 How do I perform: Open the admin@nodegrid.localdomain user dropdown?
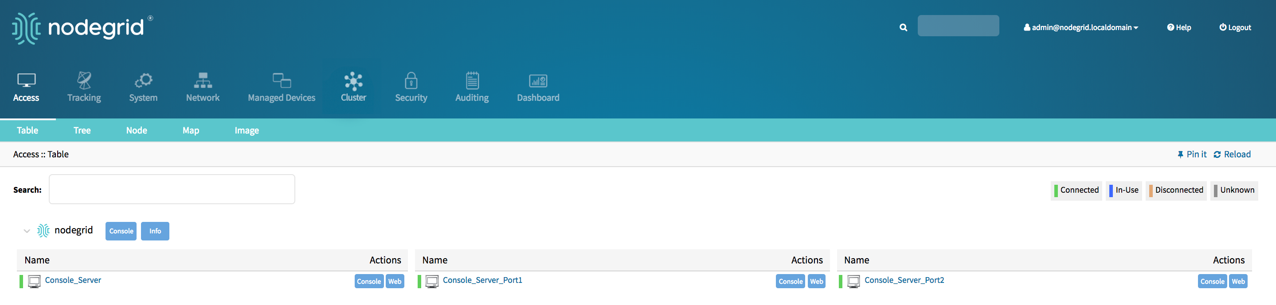1081,28
